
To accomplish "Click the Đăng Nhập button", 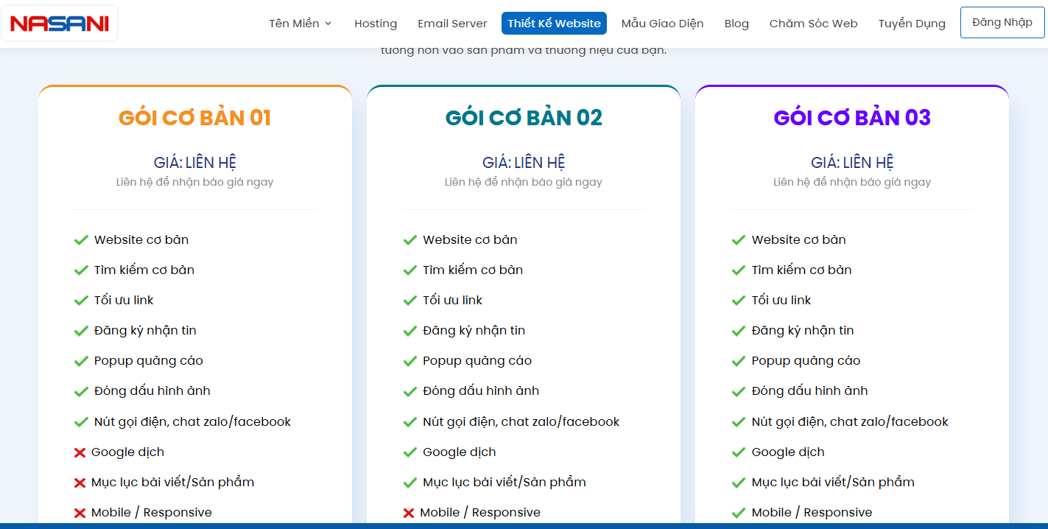I will pos(1002,22).
